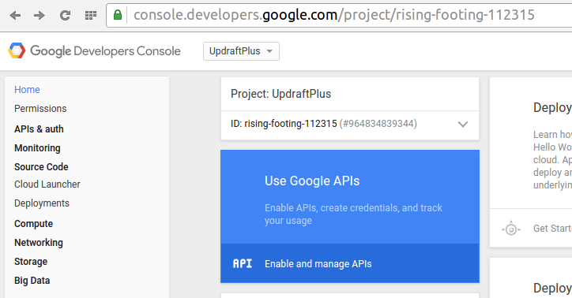Click the browser back arrow

pyautogui.click(x=15, y=15)
